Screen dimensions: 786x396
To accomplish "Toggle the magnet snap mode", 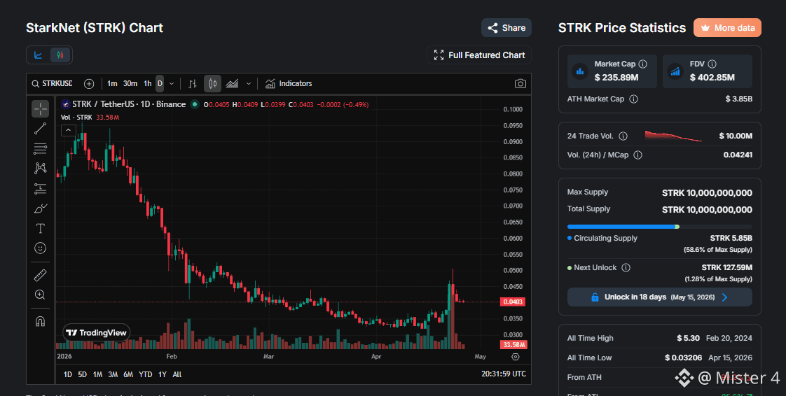I will pyautogui.click(x=41, y=321).
